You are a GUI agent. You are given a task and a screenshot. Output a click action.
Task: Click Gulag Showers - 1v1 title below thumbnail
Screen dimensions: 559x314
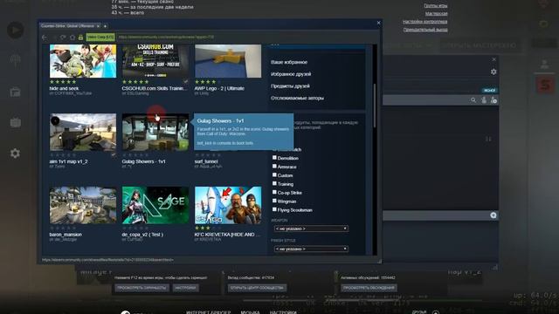point(143,161)
